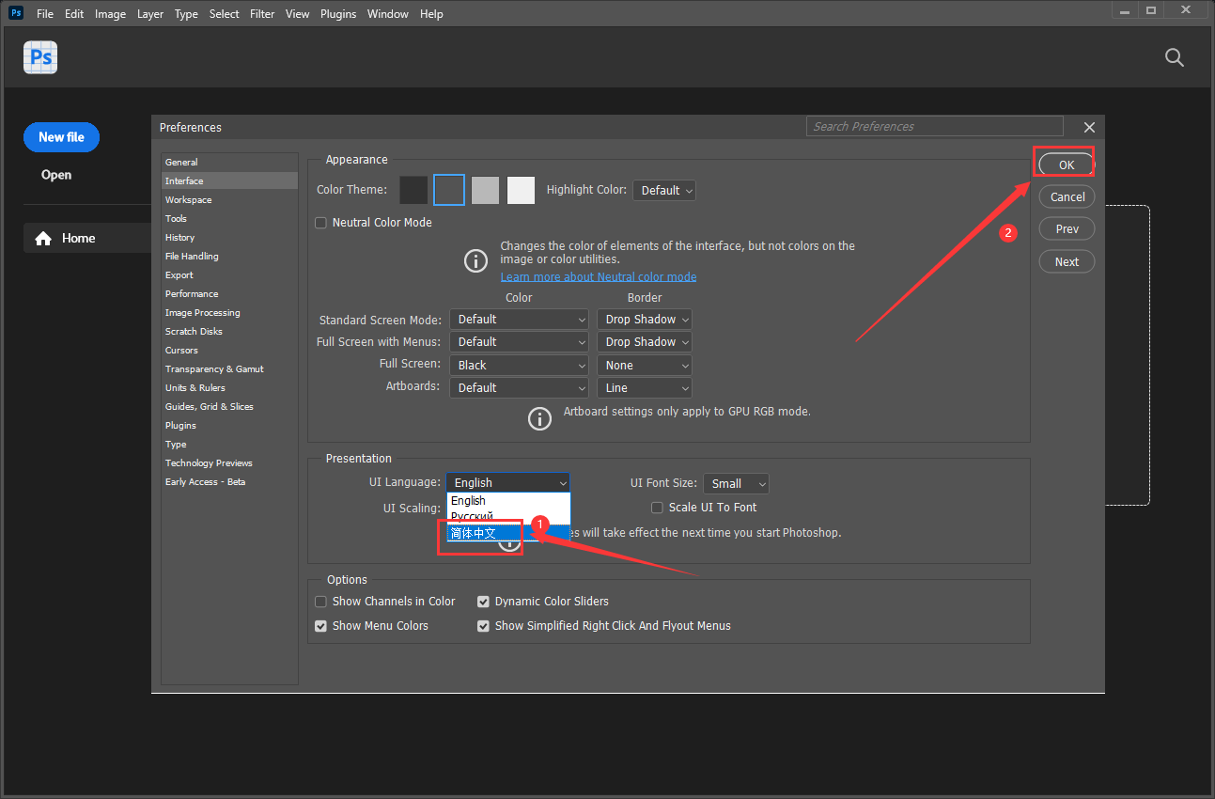
Task: Open the Select menu
Action: click(225, 14)
